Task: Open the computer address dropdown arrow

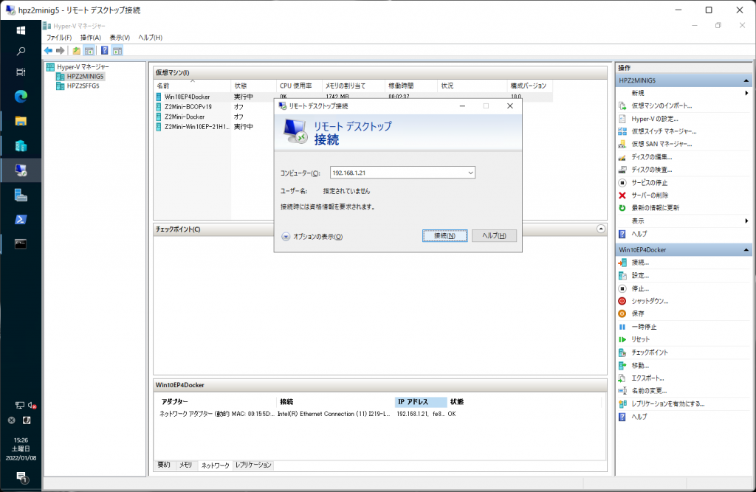Action: tap(470, 173)
